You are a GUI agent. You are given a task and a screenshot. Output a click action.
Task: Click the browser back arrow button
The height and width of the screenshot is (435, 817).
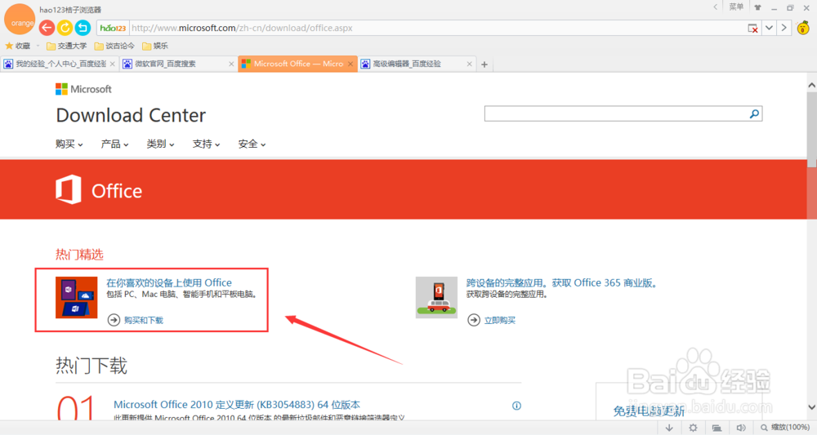coord(47,28)
